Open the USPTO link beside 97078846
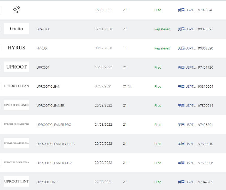The height and width of the screenshot is (190, 226). click(187, 10)
